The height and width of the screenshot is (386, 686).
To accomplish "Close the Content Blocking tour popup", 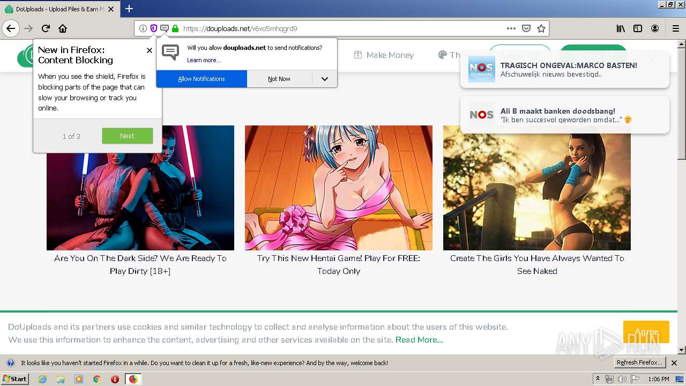I will (x=150, y=50).
